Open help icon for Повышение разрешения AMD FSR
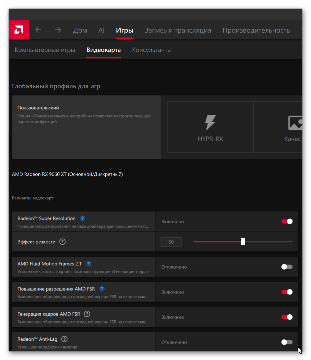Viewport: 311px width, 360px height. point(102,289)
